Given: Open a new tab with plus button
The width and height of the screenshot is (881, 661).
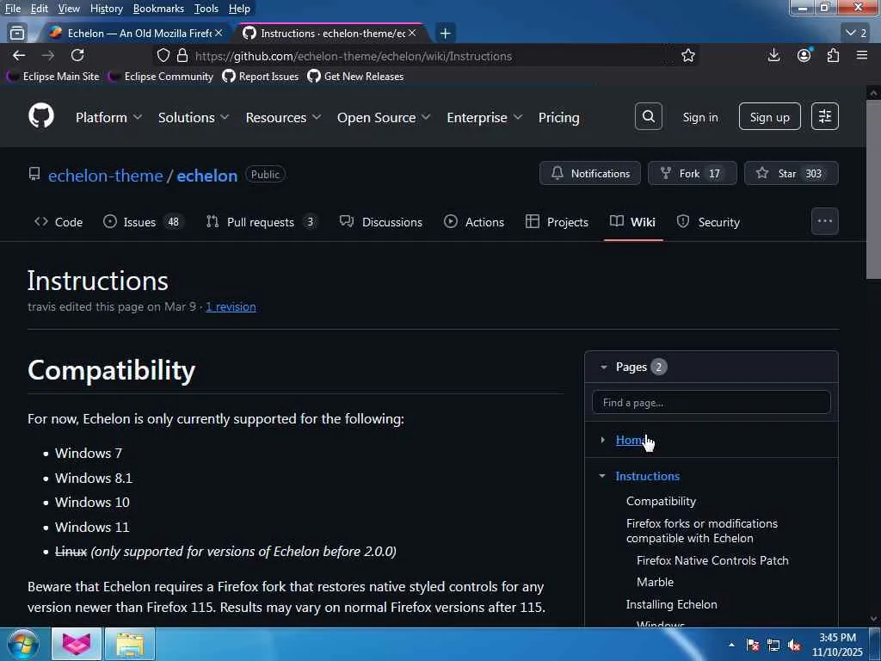Looking at the screenshot, I should coord(445,34).
